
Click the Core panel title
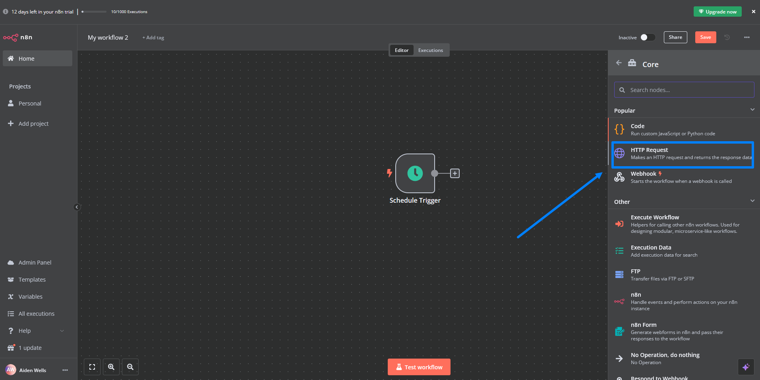pos(650,64)
